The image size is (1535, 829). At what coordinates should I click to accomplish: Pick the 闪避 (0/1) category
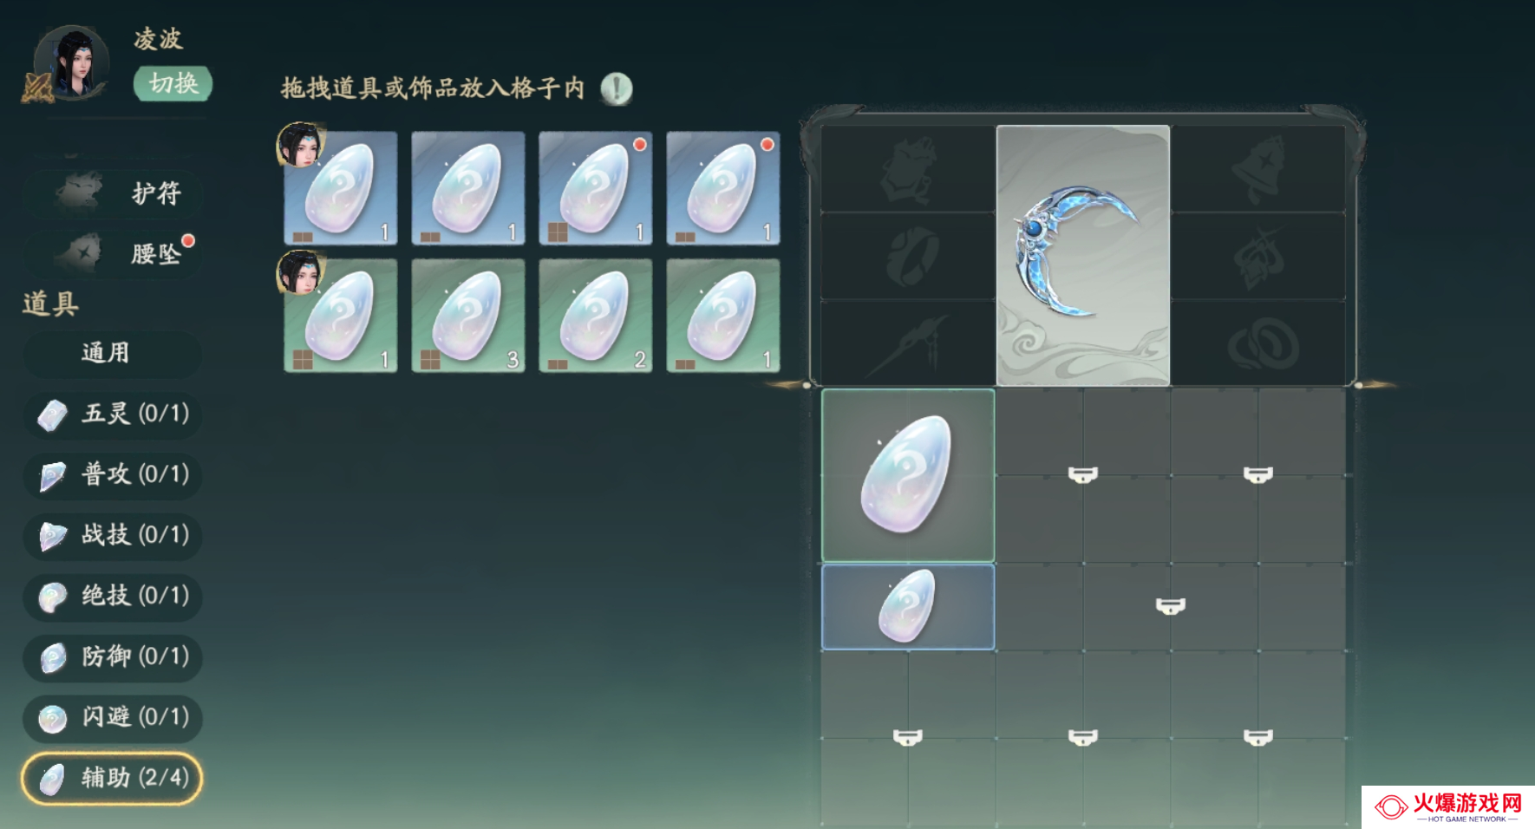click(113, 717)
